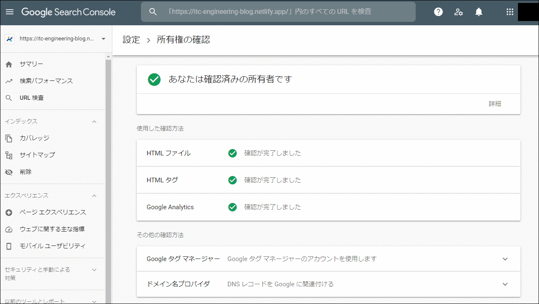Open the hamburger main menu
This screenshot has width=539, height=304.
9,12
